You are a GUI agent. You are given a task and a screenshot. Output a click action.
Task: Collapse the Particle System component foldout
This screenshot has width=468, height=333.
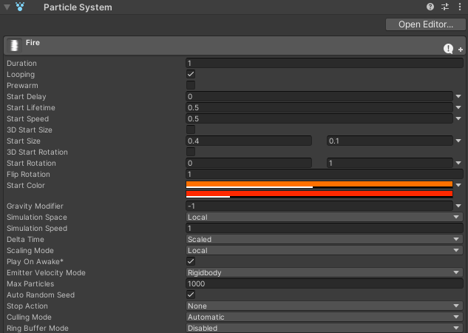7,7
